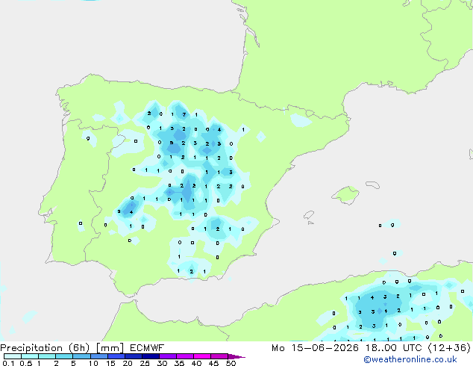The image size is (473, 366).
Task: Click the Menorca island outline on the map
Action: pyautogui.click(x=373, y=184)
